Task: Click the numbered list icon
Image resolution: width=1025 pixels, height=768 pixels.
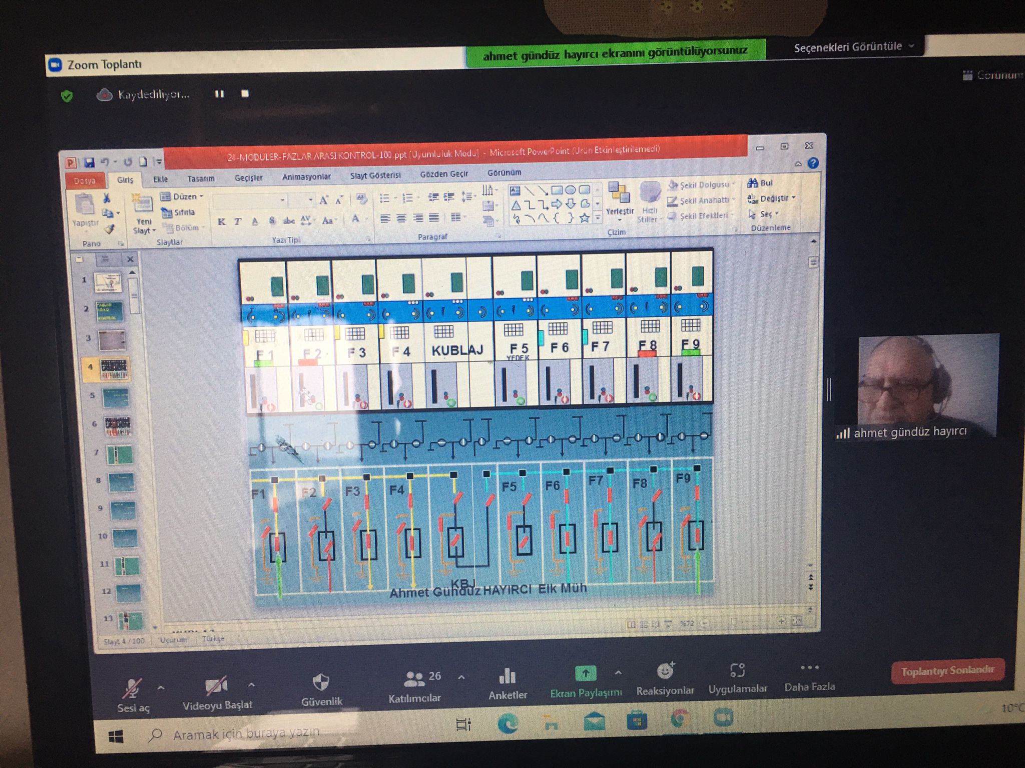Action: 408,198
